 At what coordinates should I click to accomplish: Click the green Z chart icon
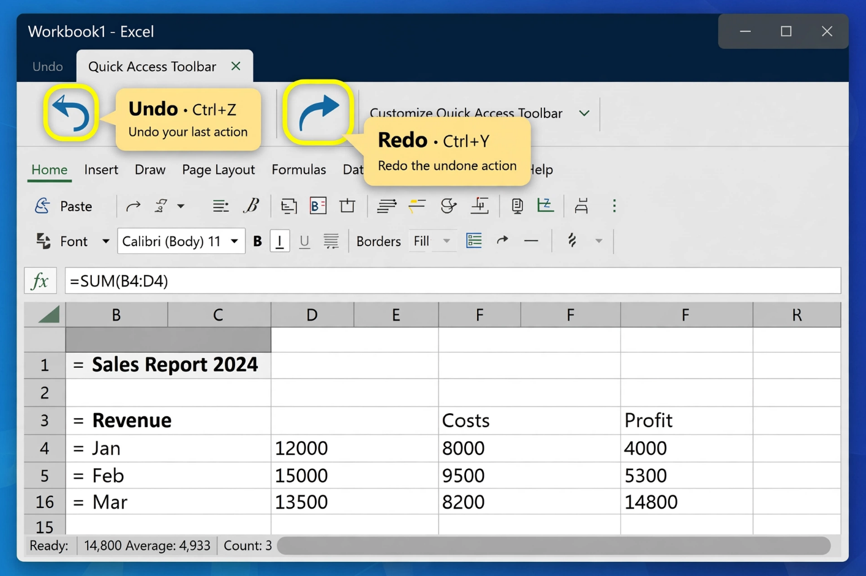[545, 205]
